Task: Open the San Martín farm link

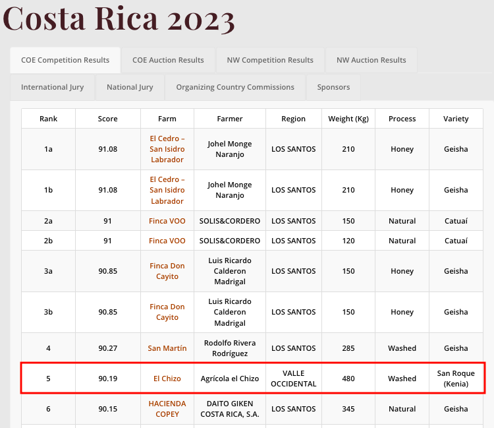Action: (167, 348)
